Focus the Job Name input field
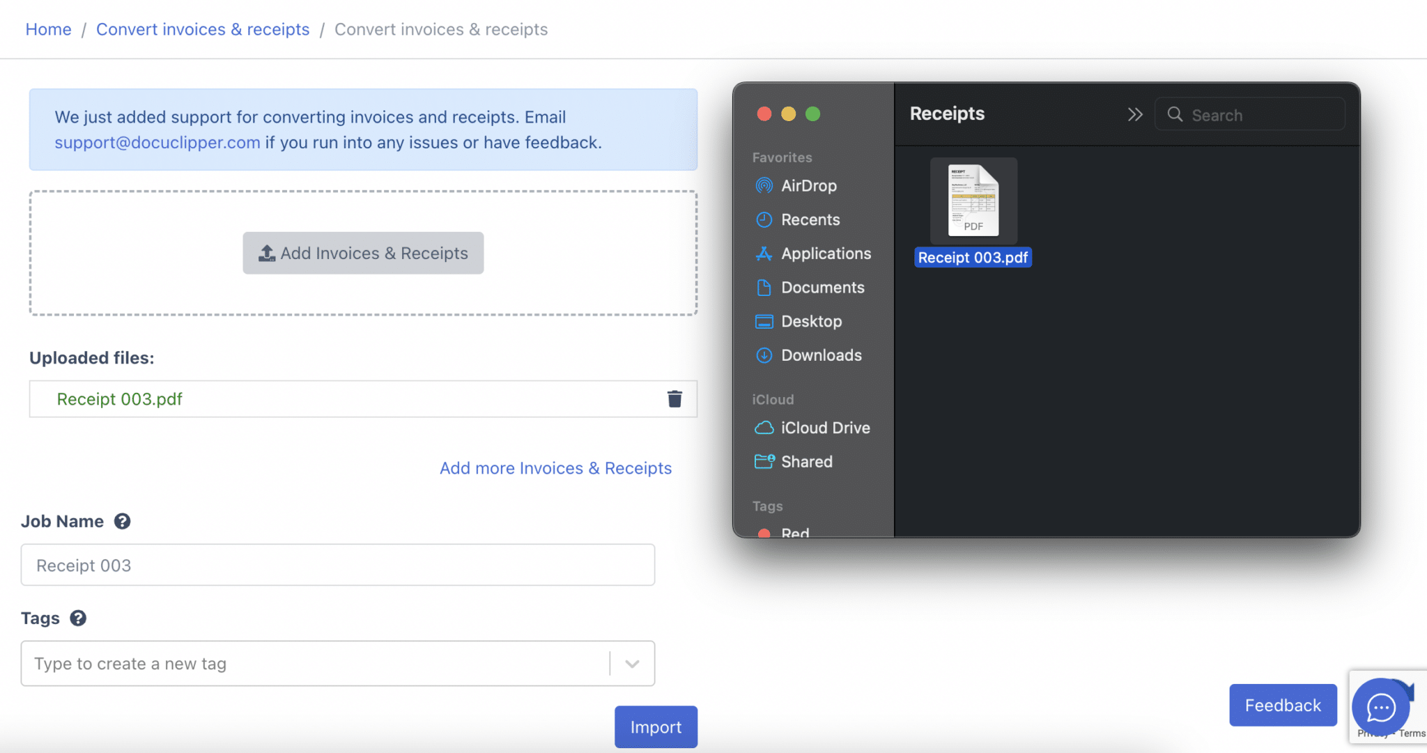Image resolution: width=1427 pixels, height=753 pixels. [x=337, y=565]
